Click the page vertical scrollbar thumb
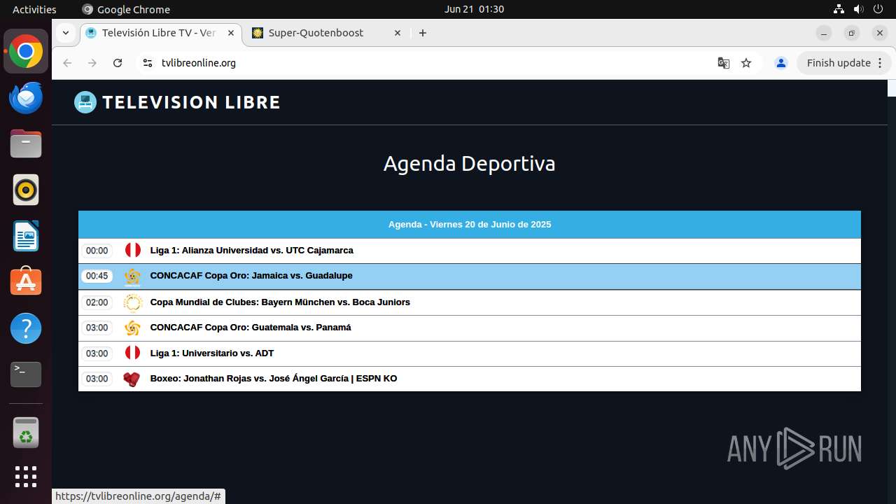 892,88
